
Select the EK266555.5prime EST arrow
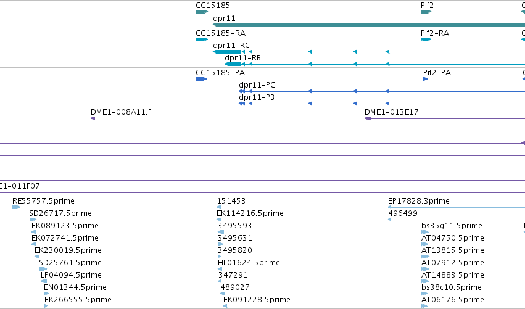pos(46,306)
